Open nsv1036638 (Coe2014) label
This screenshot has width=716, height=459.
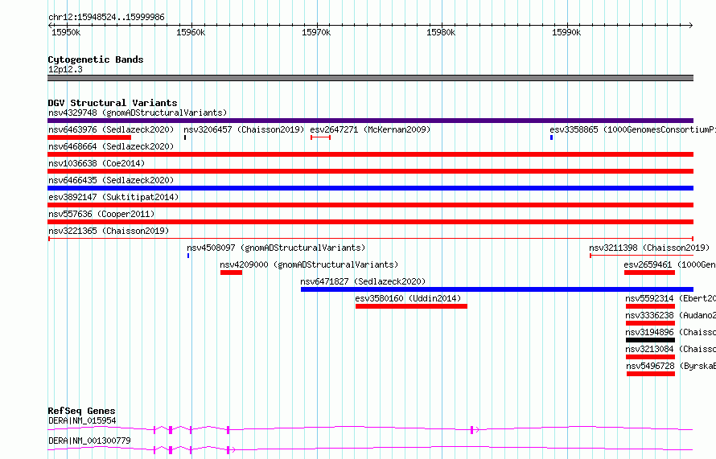tap(97, 163)
